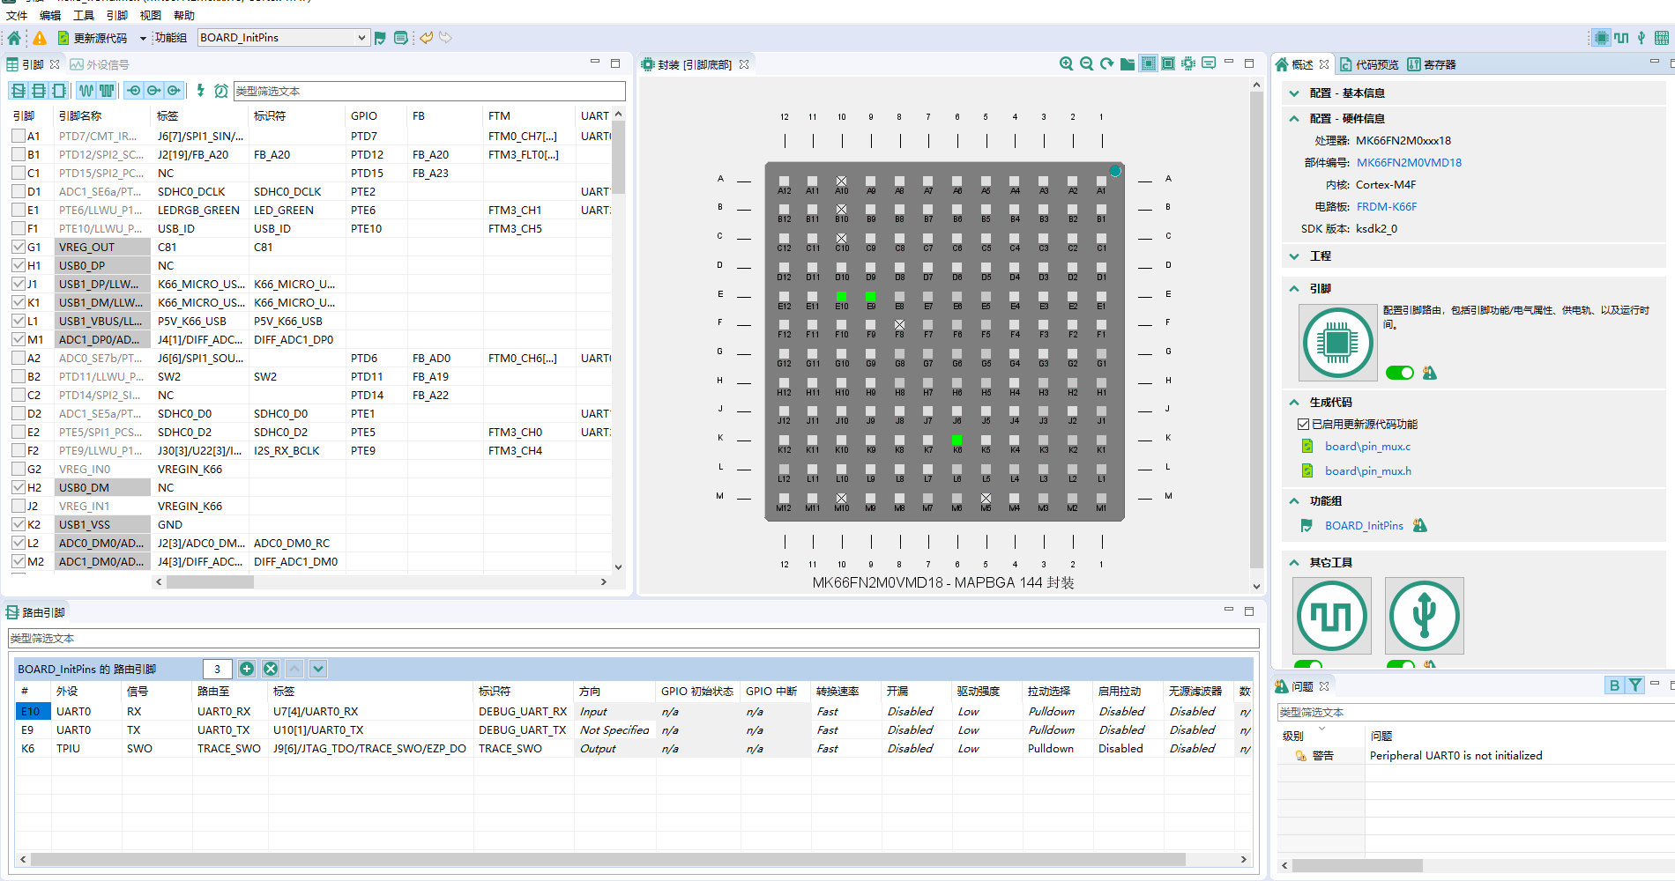
Task: Open the board\pin_mux.c link
Action: pyautogui.click(x=1368, y=446)
